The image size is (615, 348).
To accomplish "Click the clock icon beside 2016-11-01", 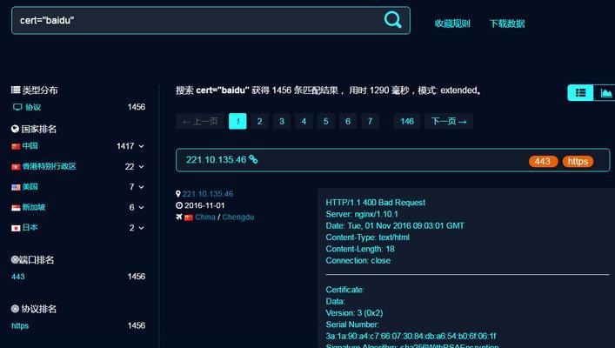I will pos(179,205).
